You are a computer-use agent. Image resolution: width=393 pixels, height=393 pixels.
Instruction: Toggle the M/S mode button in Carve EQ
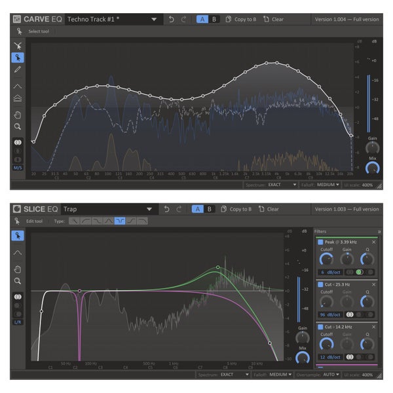point(18,168)
